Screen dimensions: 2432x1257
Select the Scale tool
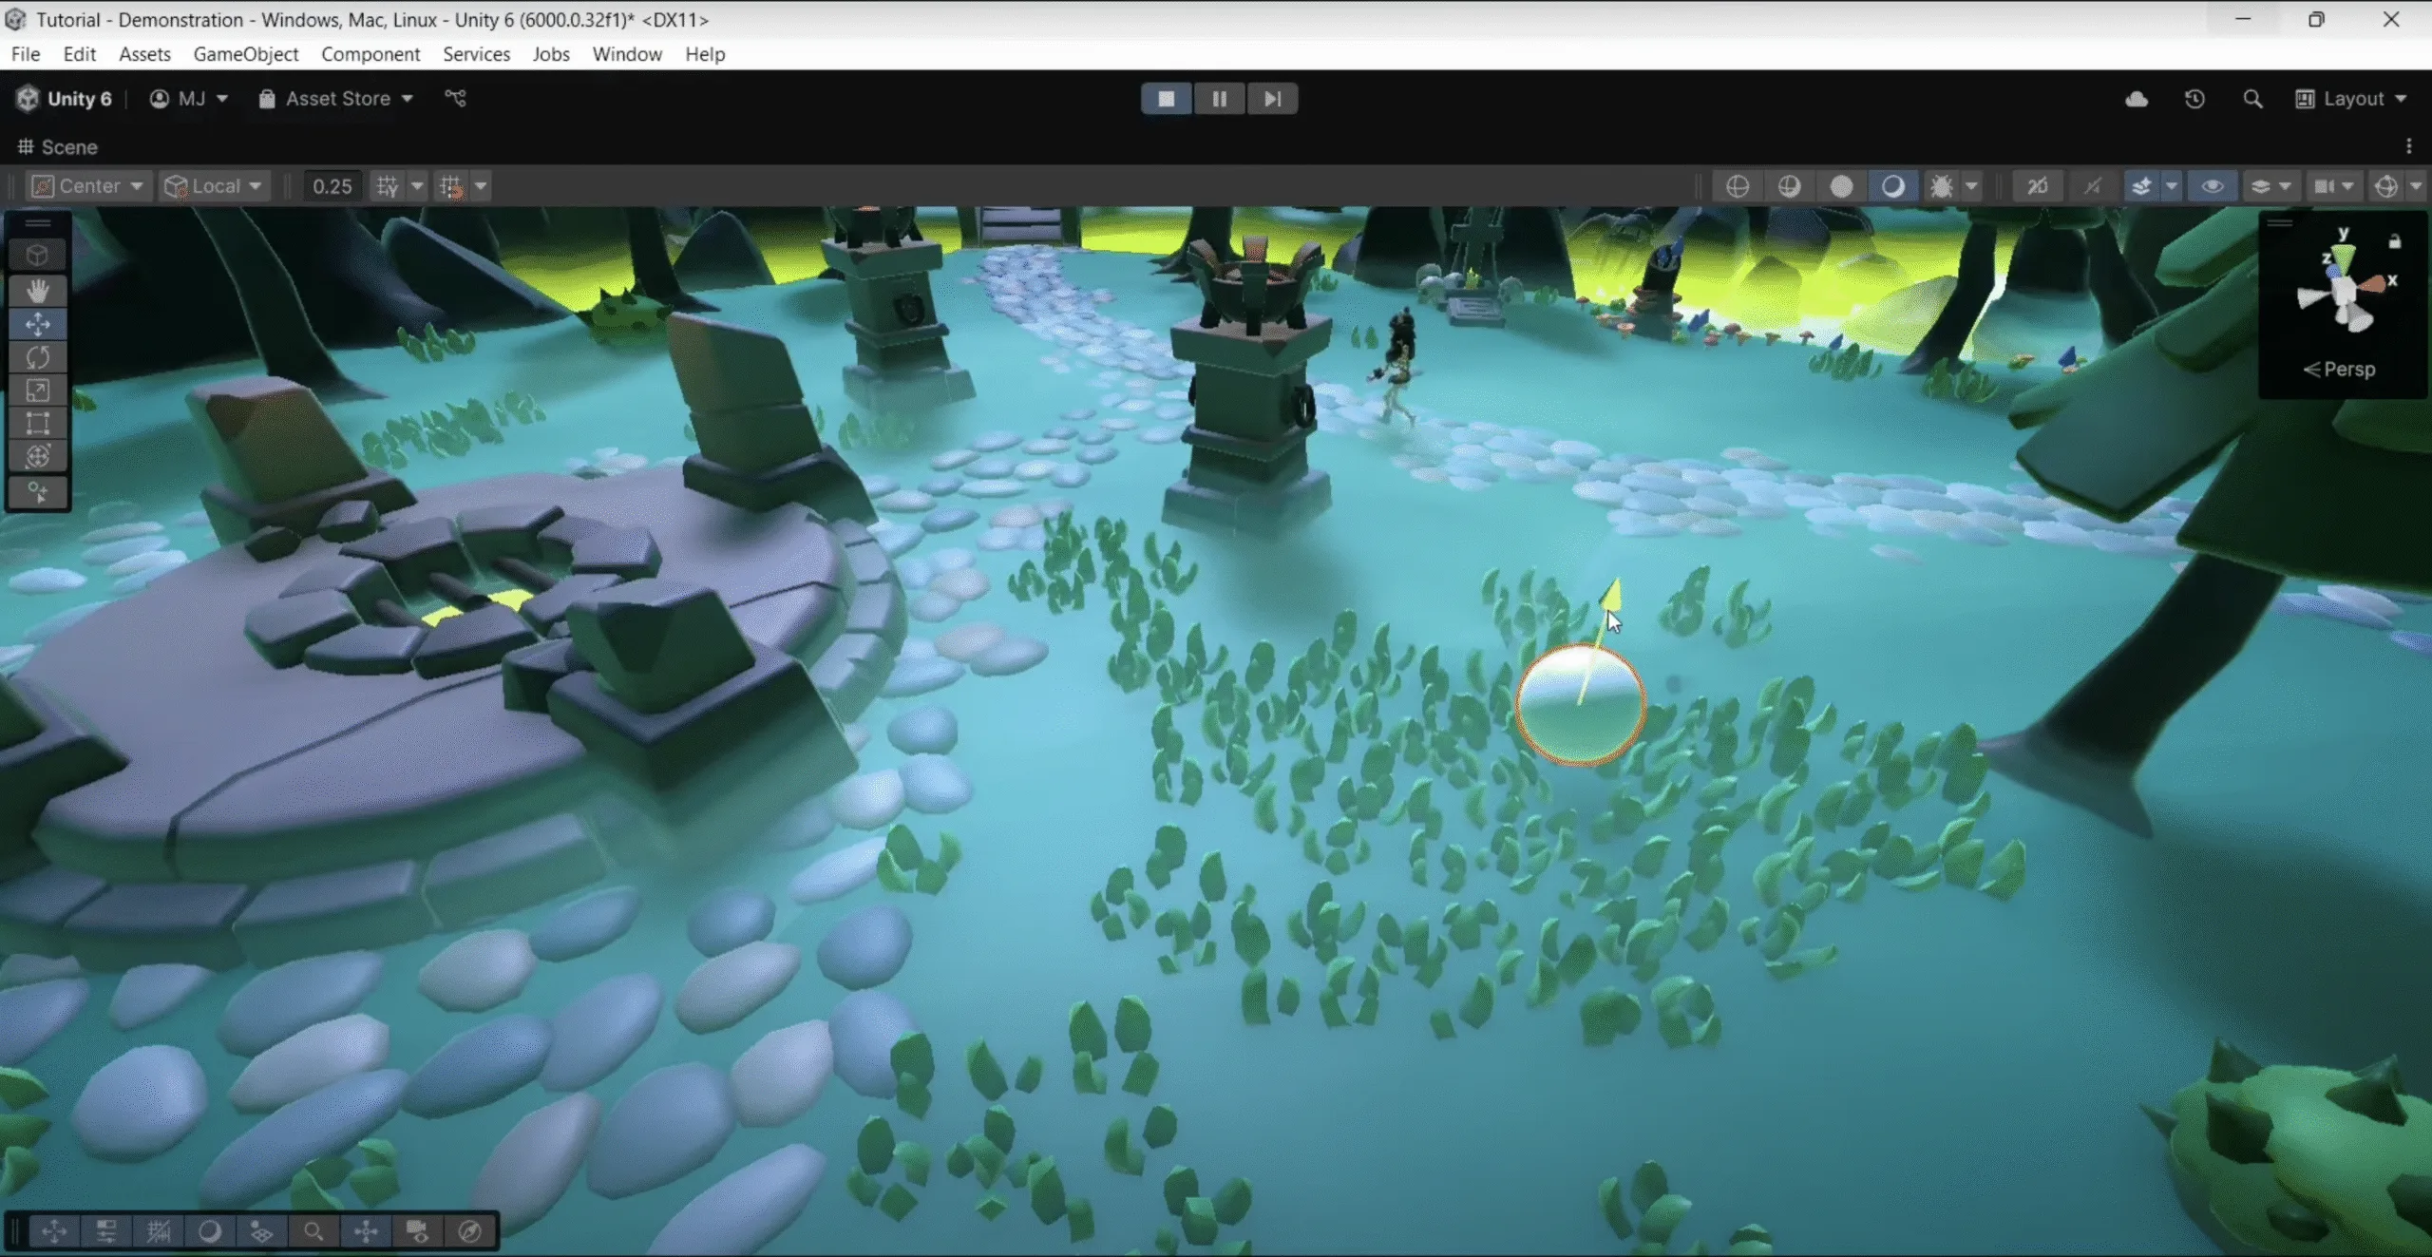tap(38, 390)
